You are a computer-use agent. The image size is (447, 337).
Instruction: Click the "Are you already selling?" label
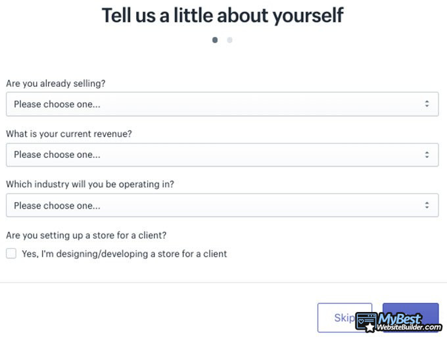pos(56,84)
